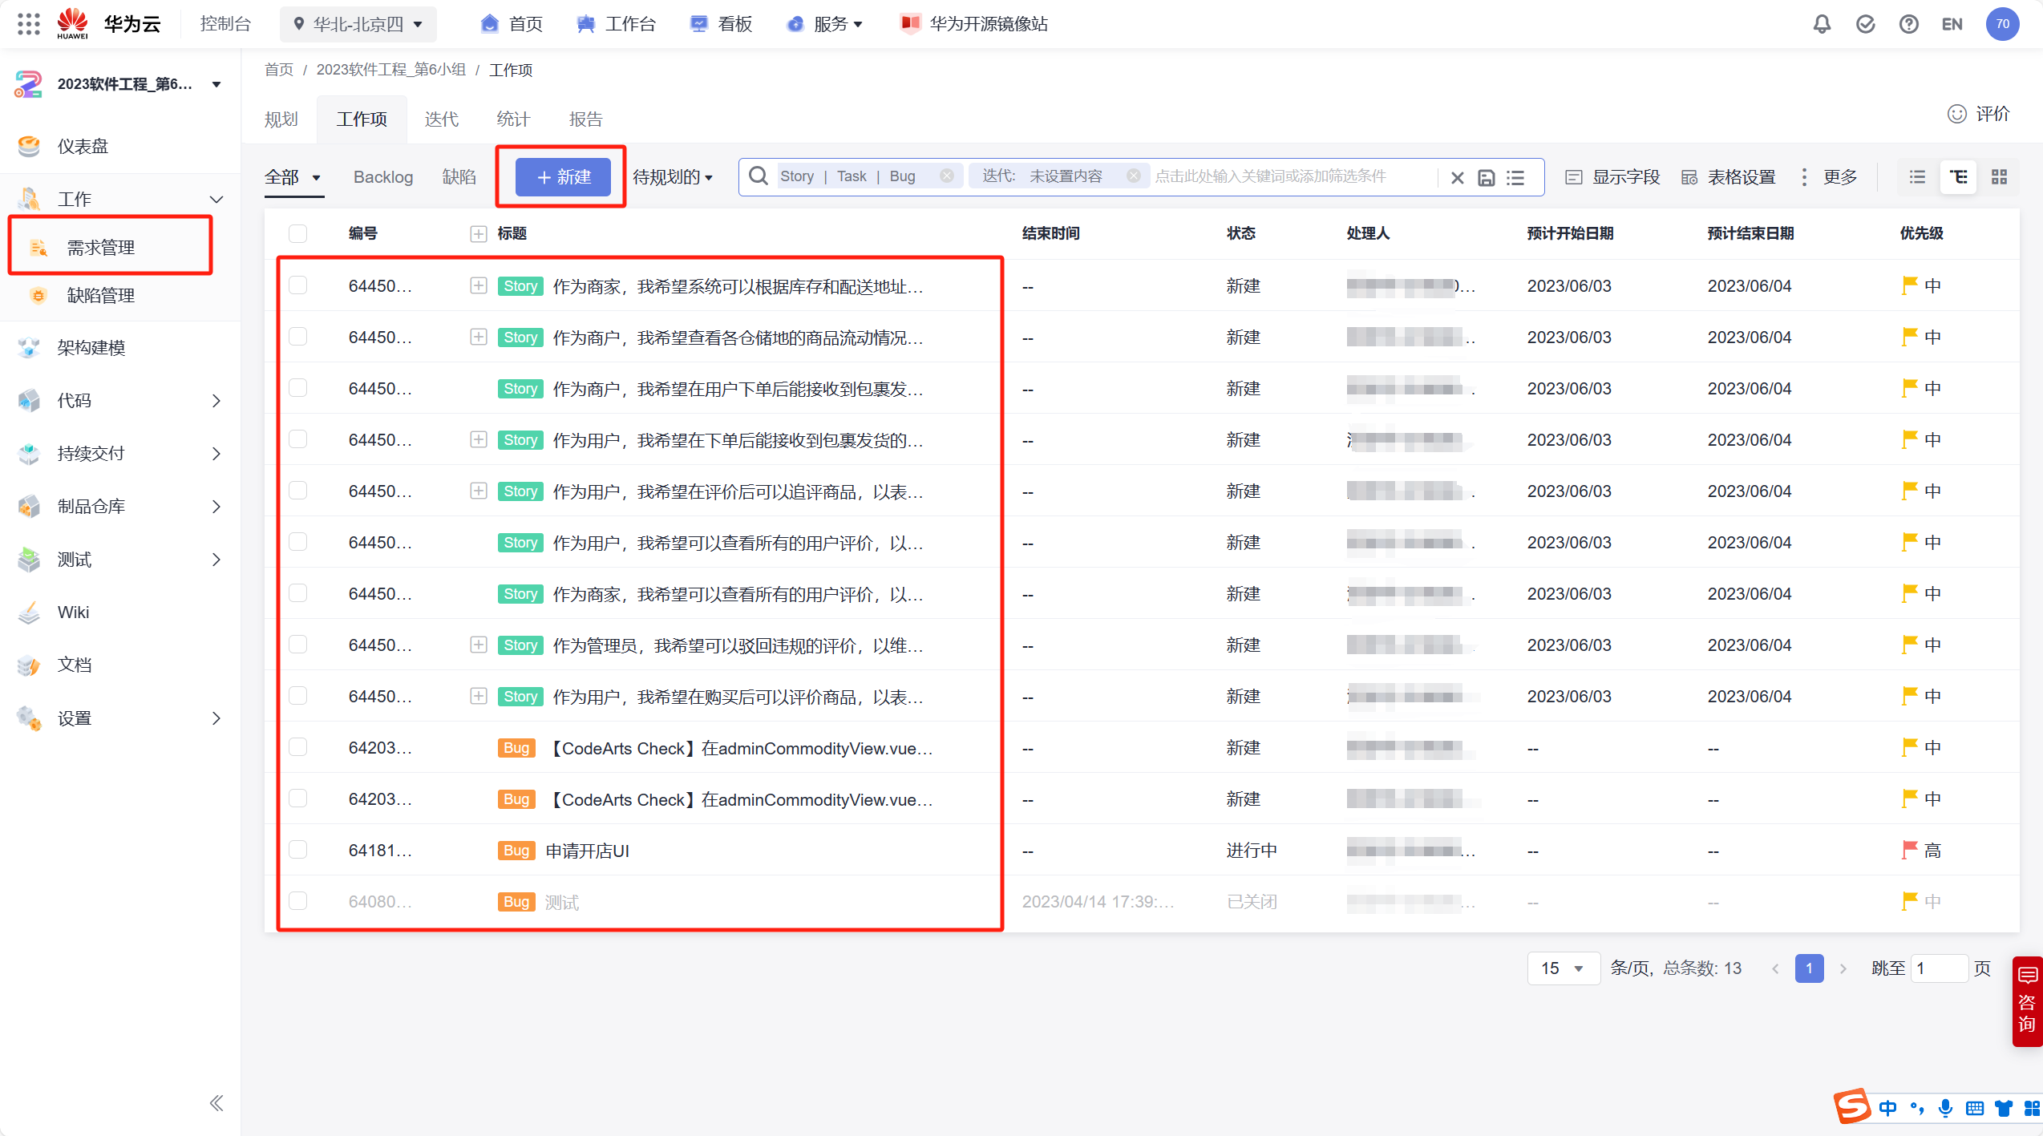Open the 华北-北京四 region dropdown
This screenshot has width=2043, height=1136.
pos(358,24)
